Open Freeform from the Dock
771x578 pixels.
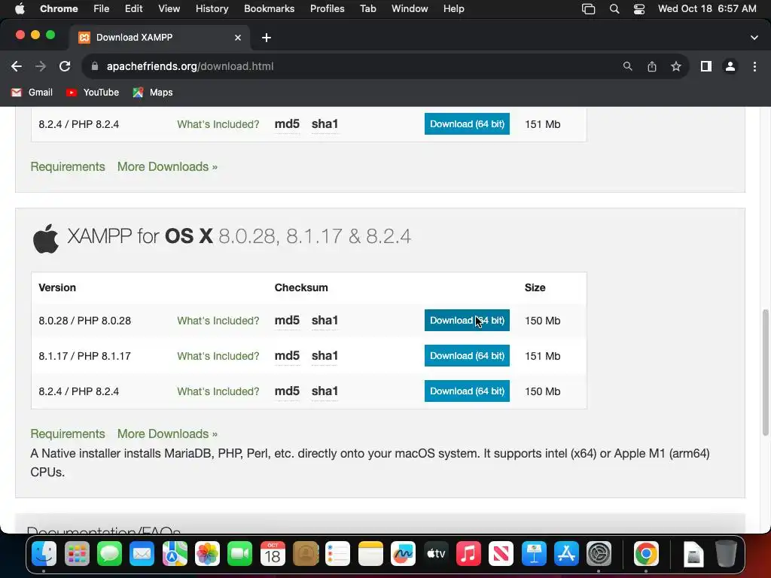coord(404,554)
